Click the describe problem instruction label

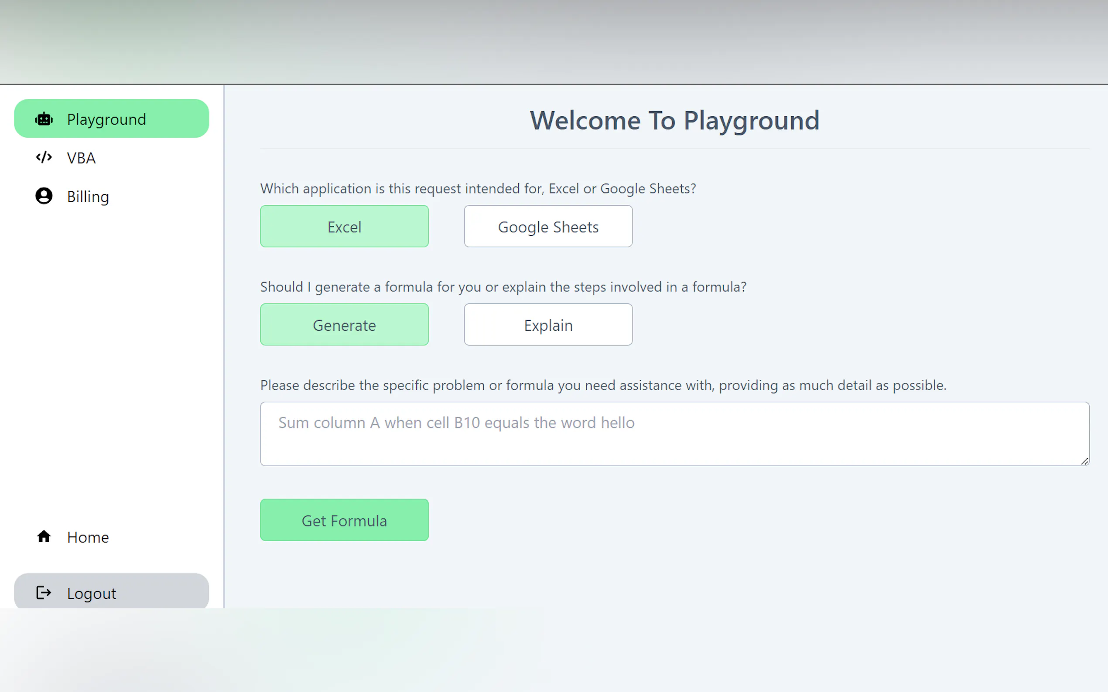pos(603,385)
